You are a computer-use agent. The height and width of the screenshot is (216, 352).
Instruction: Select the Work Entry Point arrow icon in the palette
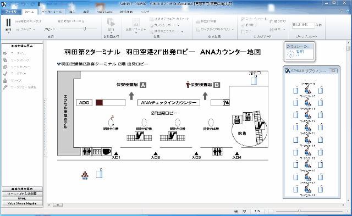[x=5, y=53]
